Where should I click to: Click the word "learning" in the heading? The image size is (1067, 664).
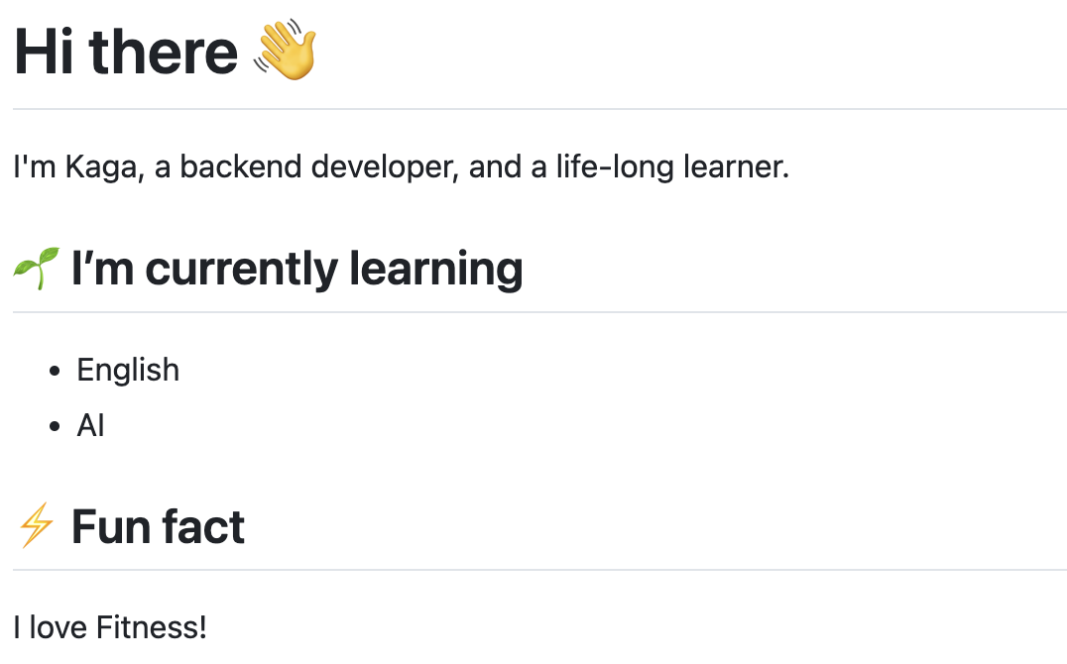click(x=436, y=271)
